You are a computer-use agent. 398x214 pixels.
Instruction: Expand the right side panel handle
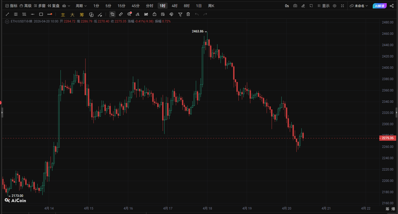397,113
